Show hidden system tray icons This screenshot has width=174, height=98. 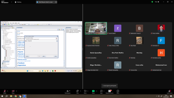pos(157,96)
